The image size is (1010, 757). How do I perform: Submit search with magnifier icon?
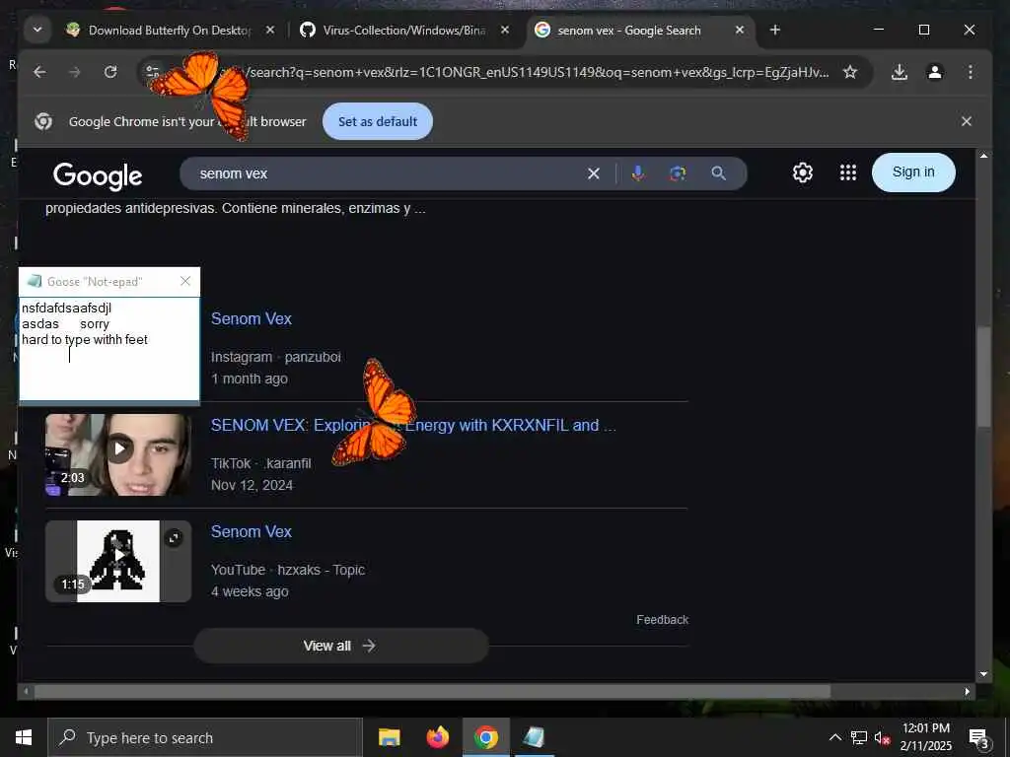[718, 173]
